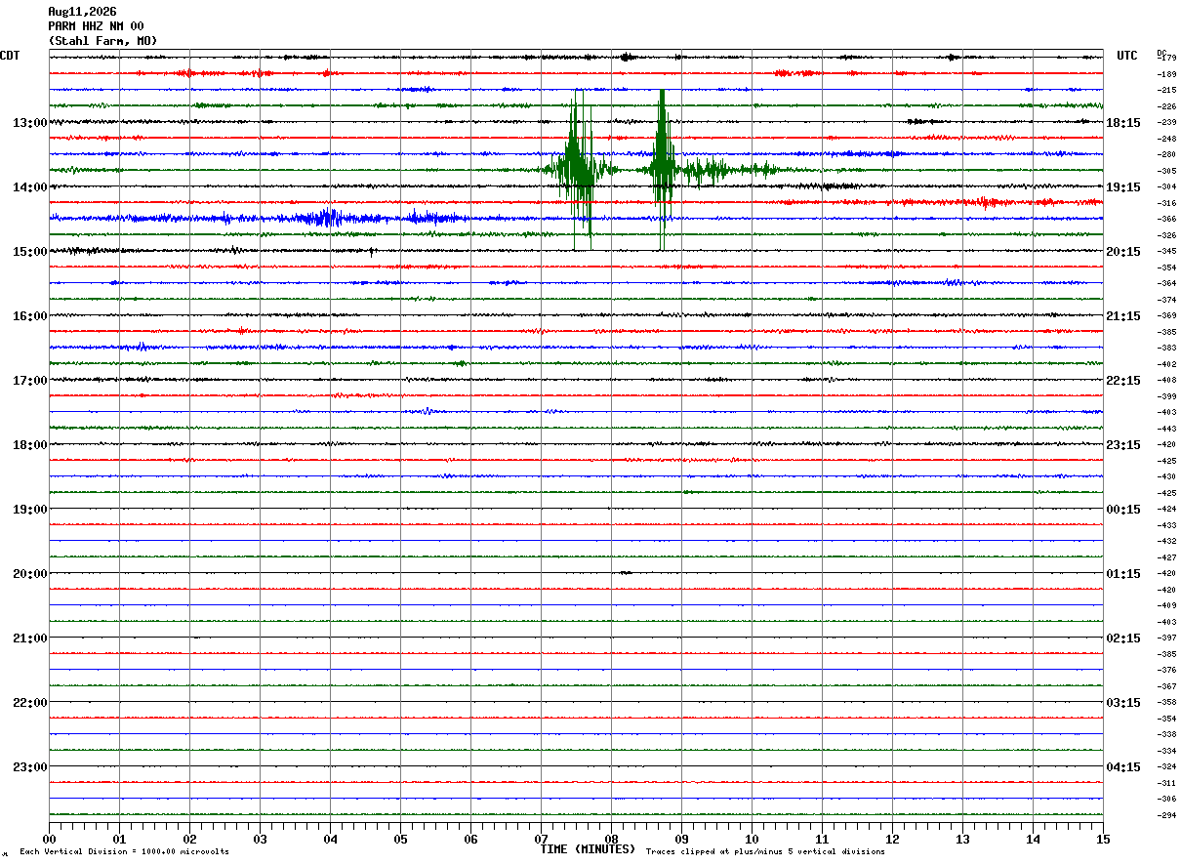1181x865 pixels.
Task: Click the minute 00 tick label
Action: click(49, 839)
